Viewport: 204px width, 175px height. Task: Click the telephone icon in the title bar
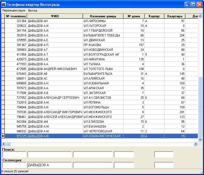coord(4,5)
